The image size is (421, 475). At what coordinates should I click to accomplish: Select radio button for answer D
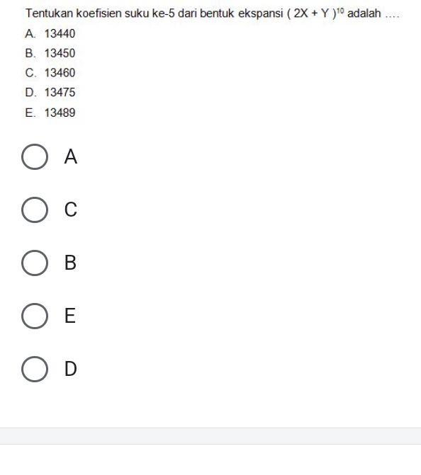click(35, 369)
